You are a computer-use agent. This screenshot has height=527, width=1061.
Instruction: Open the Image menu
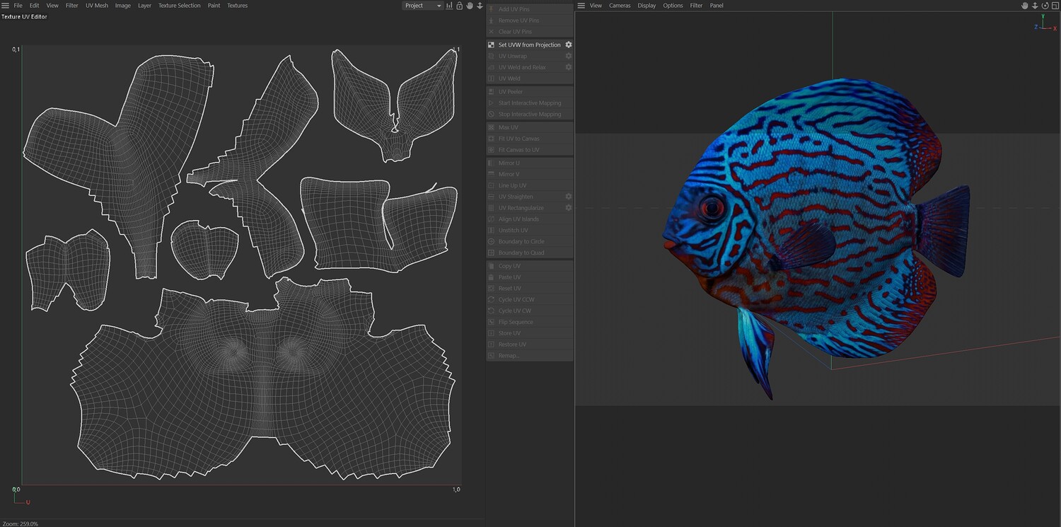[123, 6]
